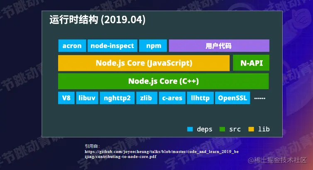
Task: Select the OpenSSL block
Action: click(232, 98)
